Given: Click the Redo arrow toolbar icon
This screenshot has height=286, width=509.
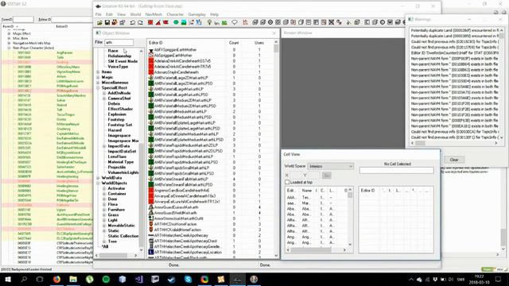Looking at the screenshot, I should point(140,22).
